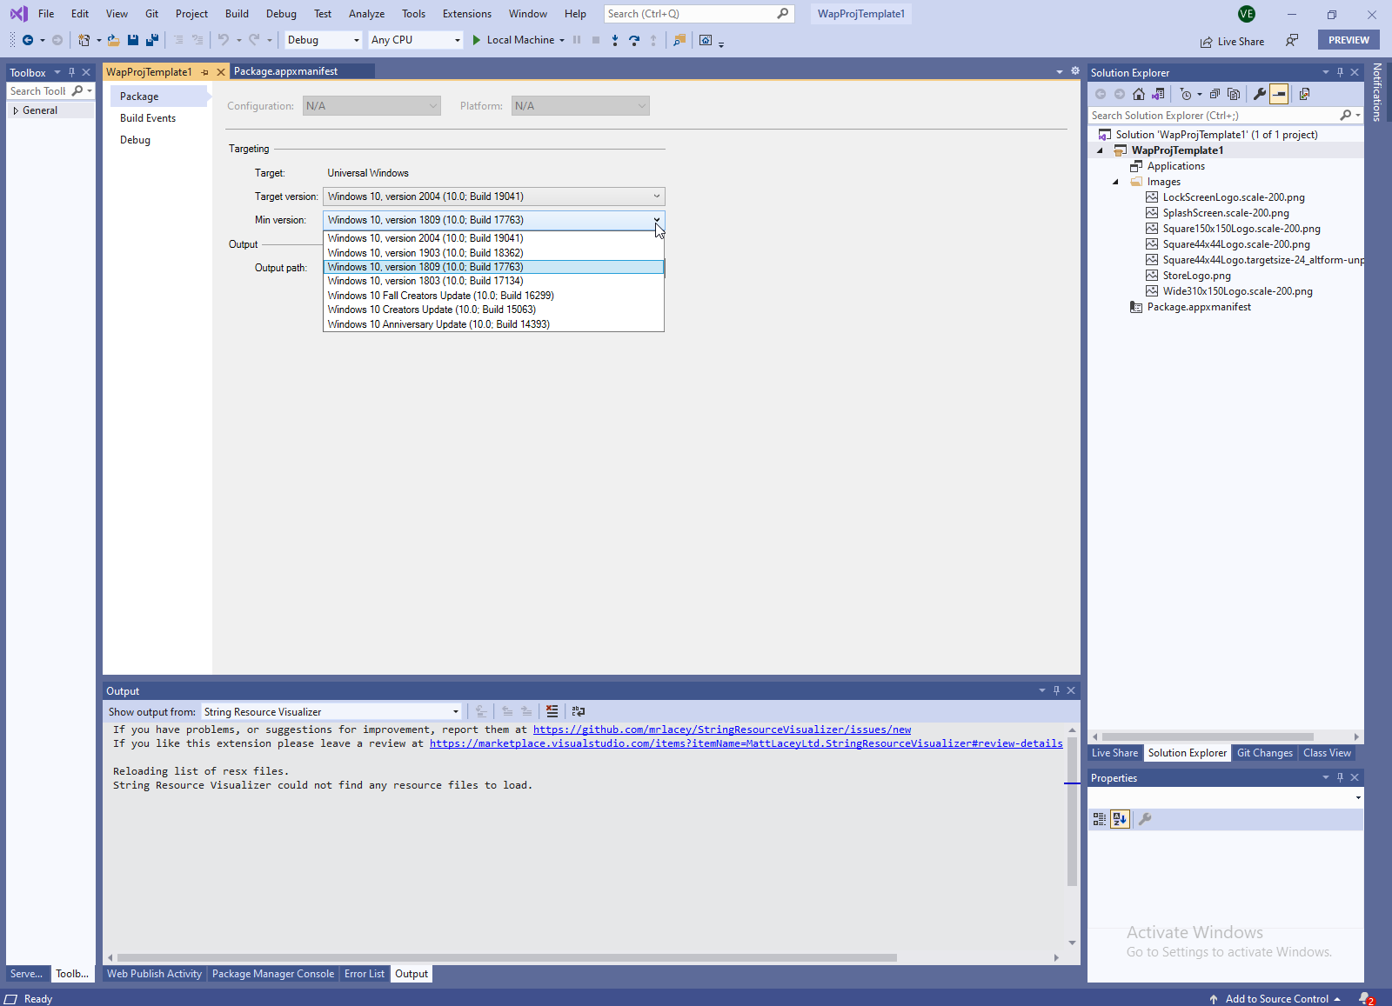Select Windows 10 Fall Creators Update option

(x=493, y=296)
